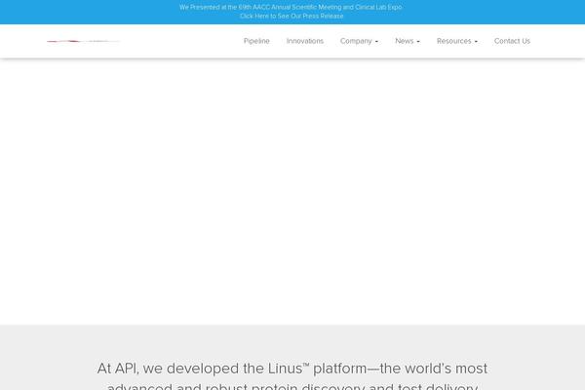Click the AACC Annual Scientific Meeting announcement text

pyautogui.click(x=291, y=7)
